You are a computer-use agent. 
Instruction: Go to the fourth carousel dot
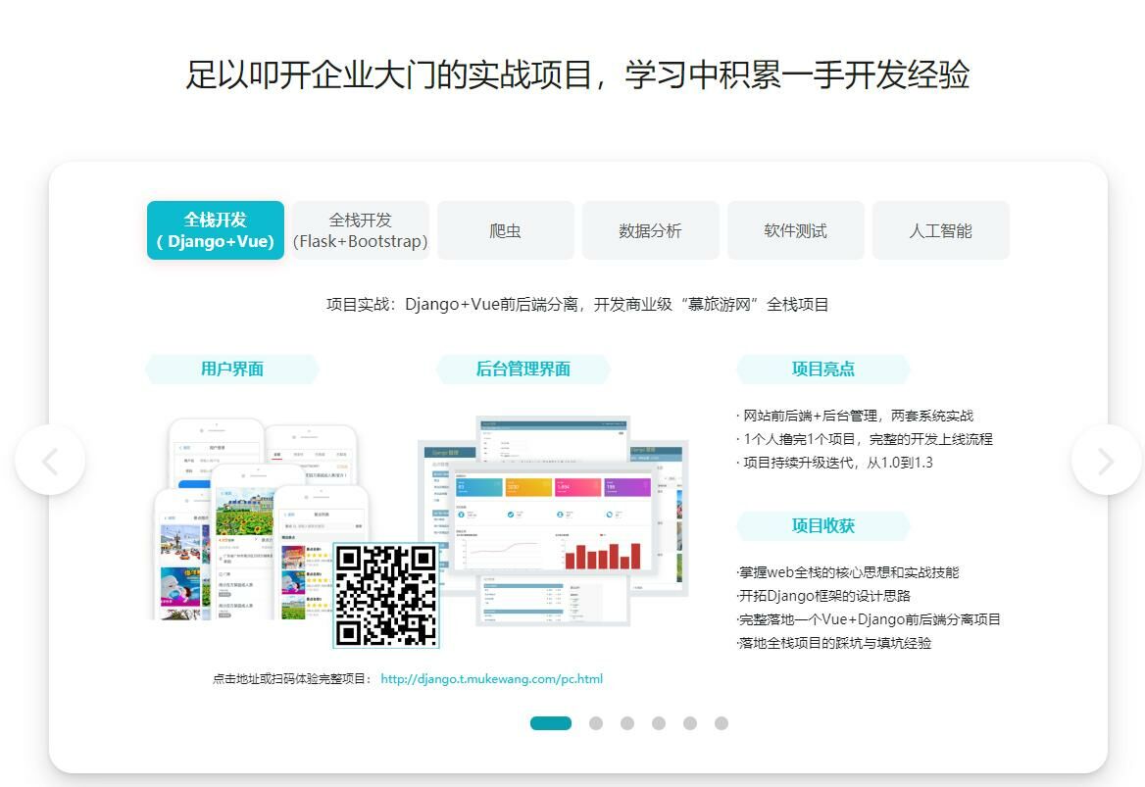click(659, 723)
